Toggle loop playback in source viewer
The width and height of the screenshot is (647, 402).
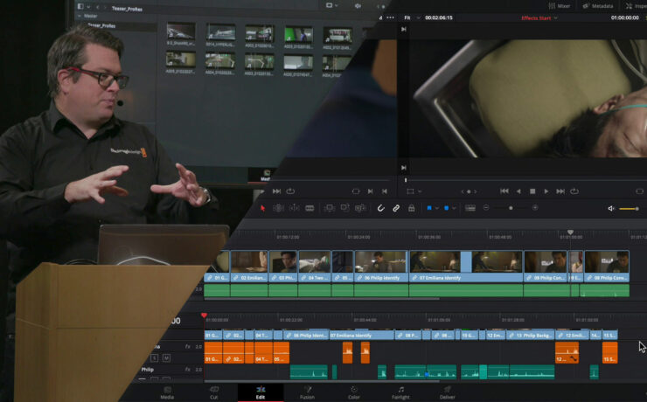coord(290,191)
